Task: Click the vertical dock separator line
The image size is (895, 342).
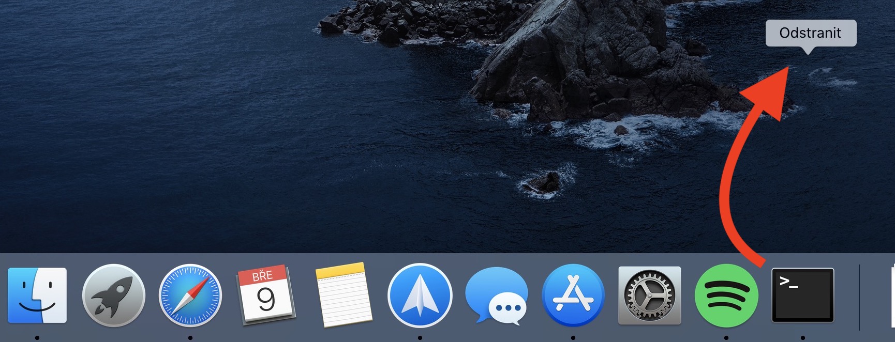Action: pyautogui.click(x=859, y=297)
